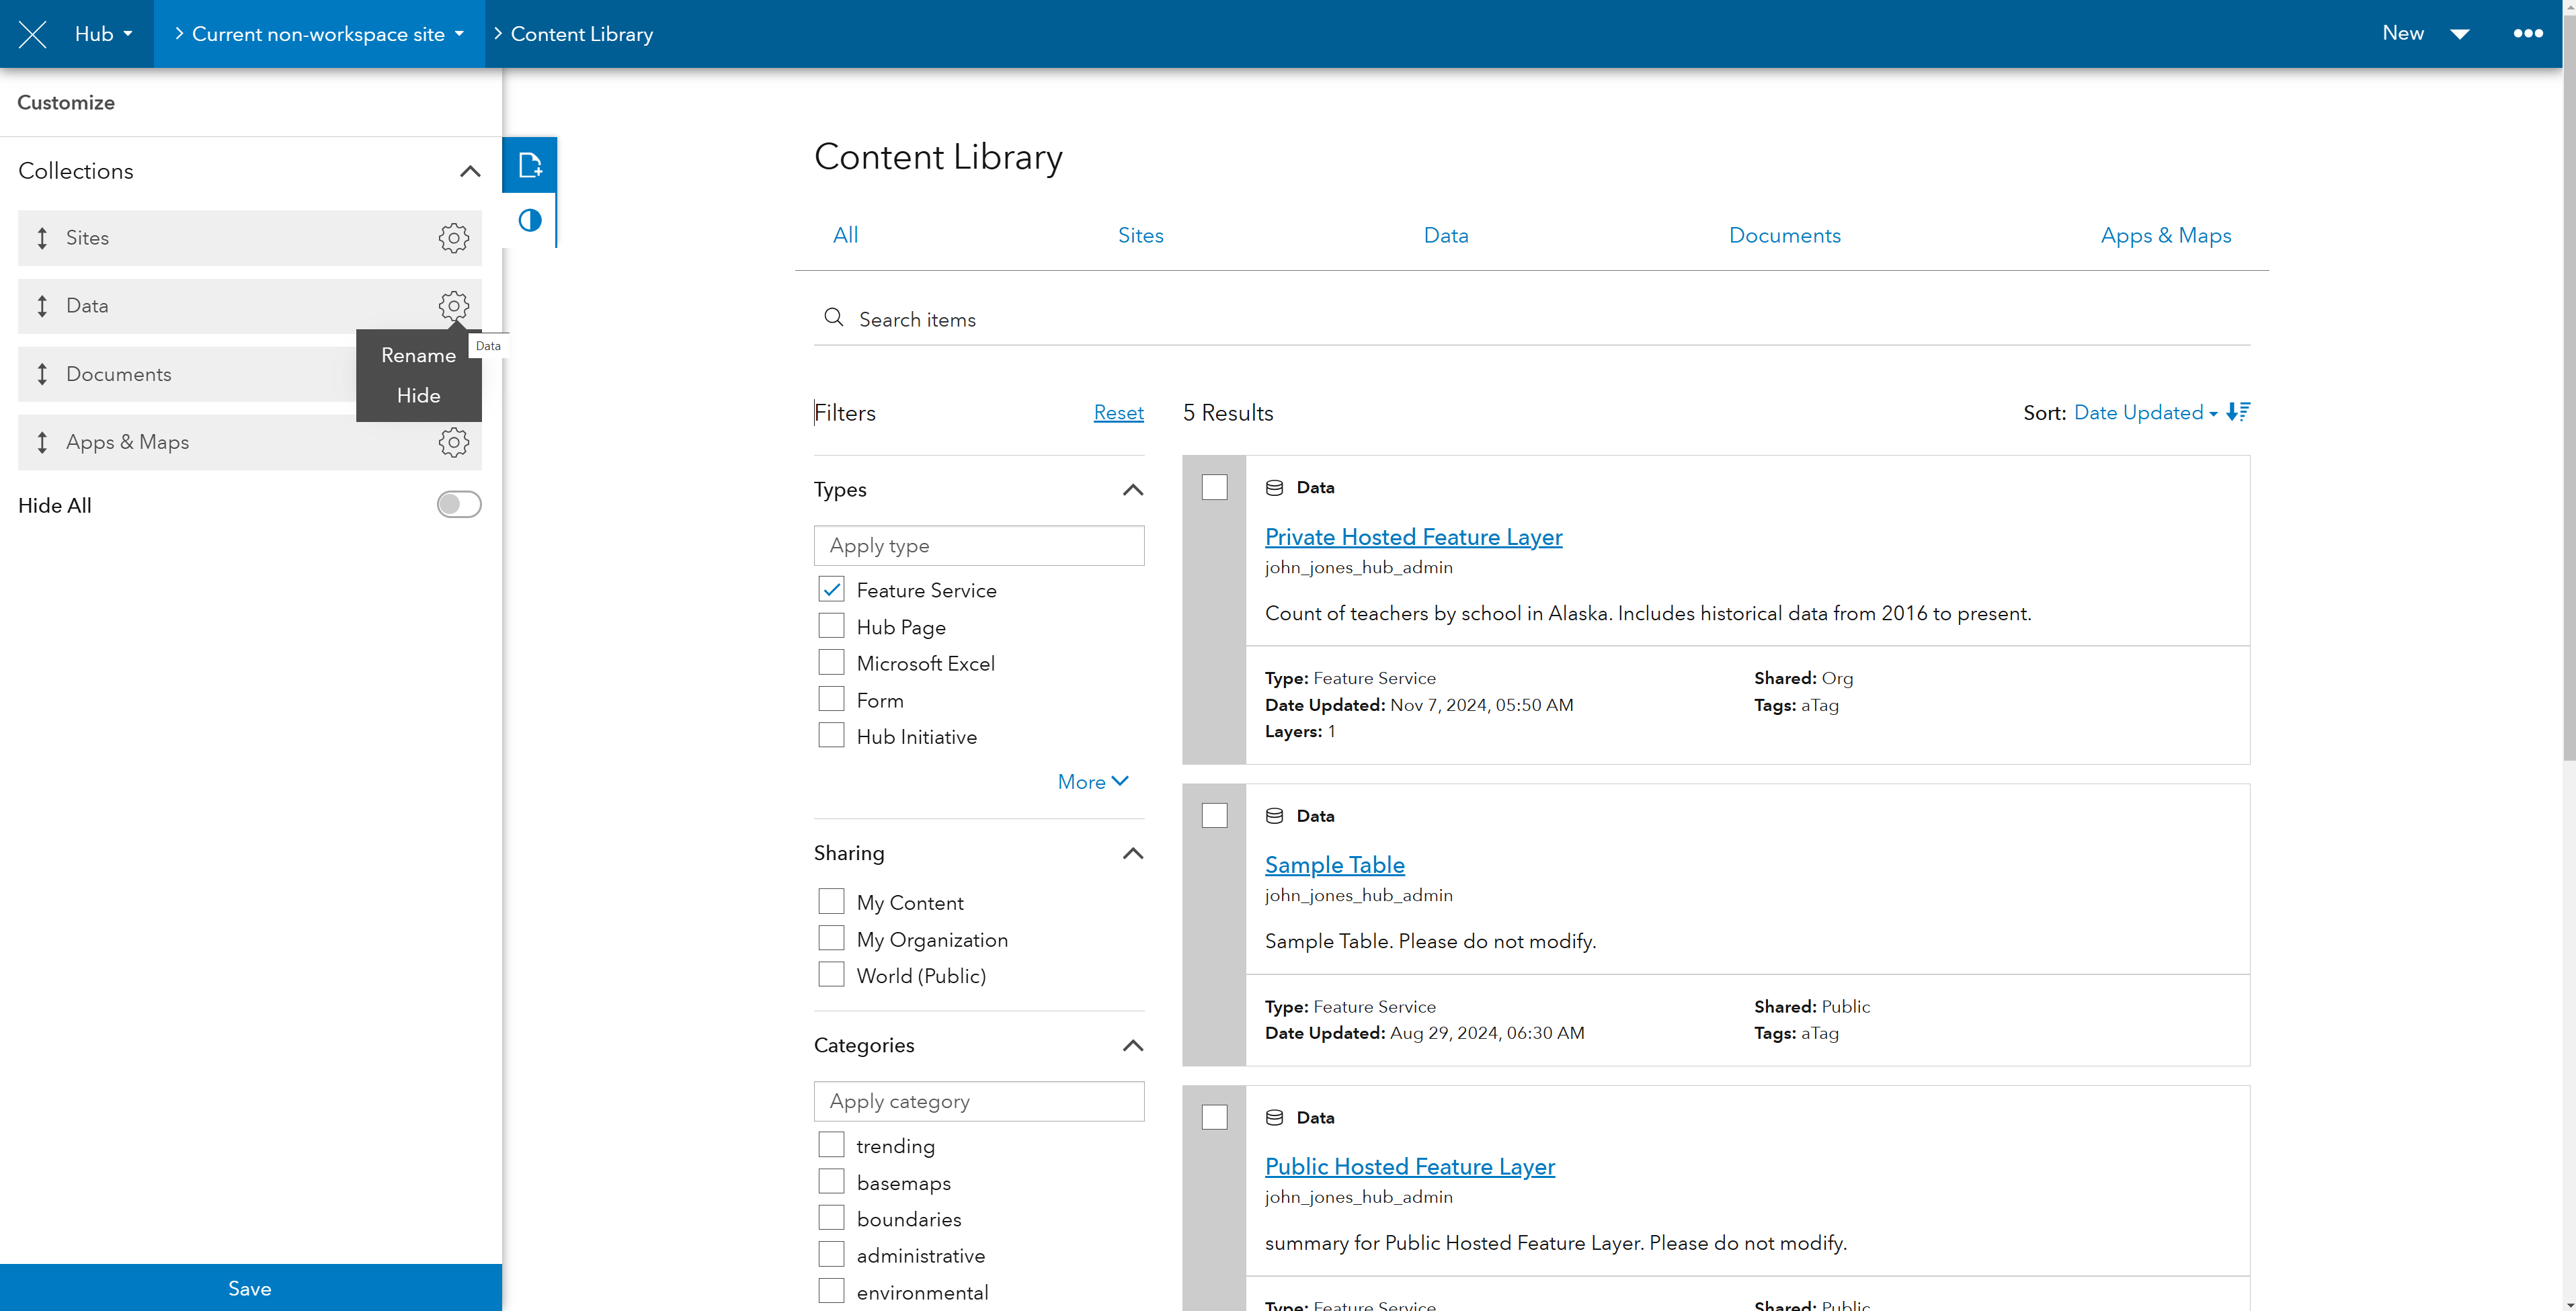Open the theme contrast icon in side toolbar
The image size is (2576, 1311).
point(529,221)
